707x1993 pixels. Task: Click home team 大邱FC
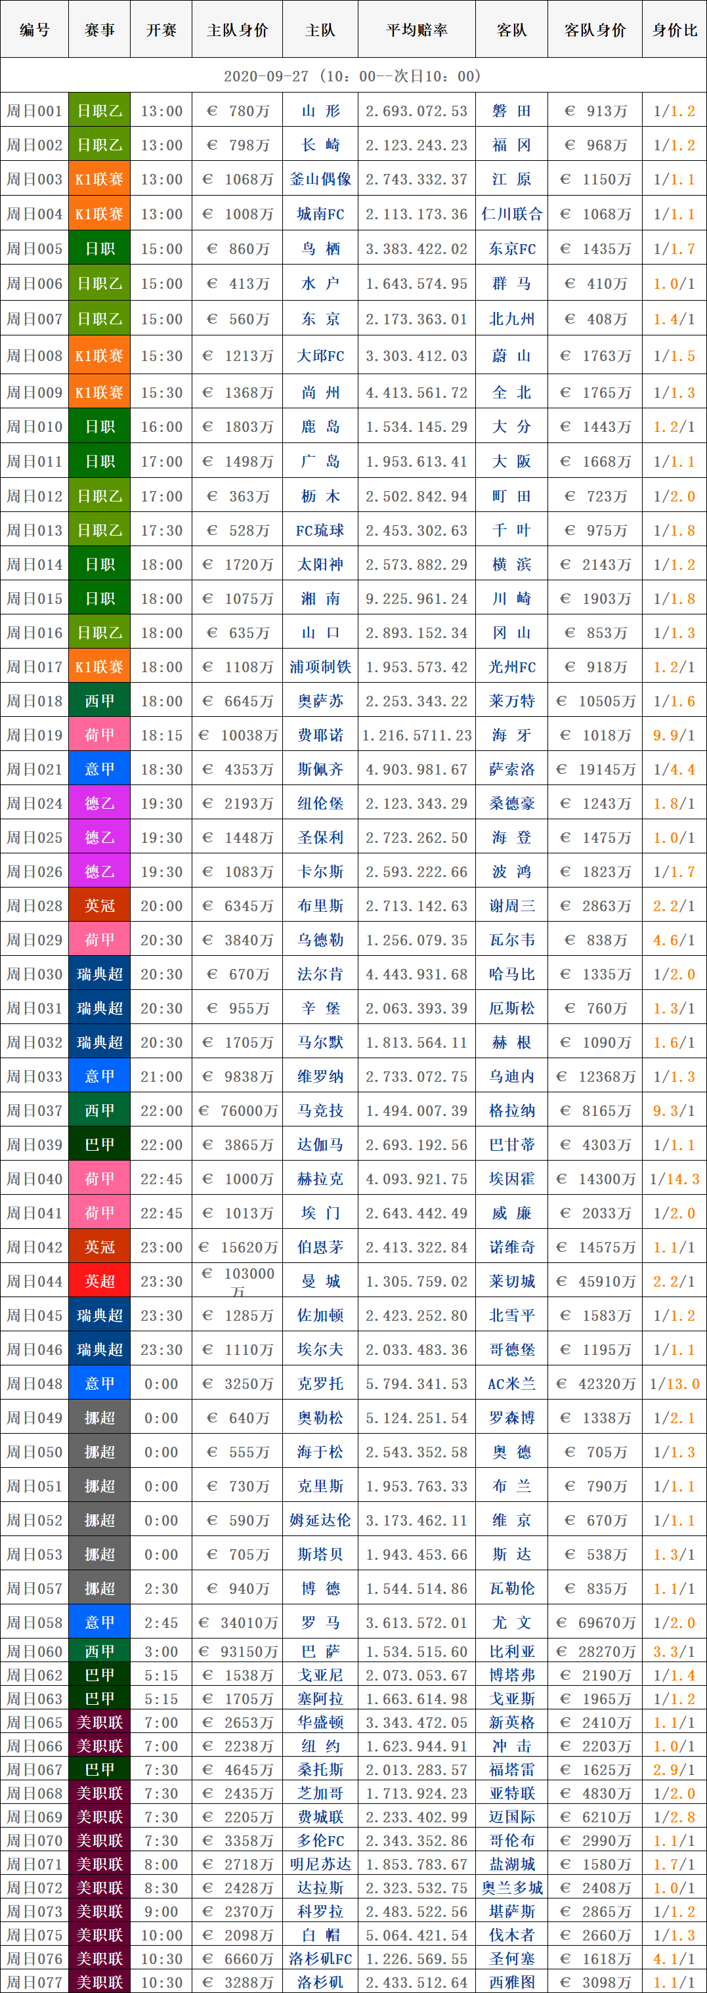tap(320, 356)
